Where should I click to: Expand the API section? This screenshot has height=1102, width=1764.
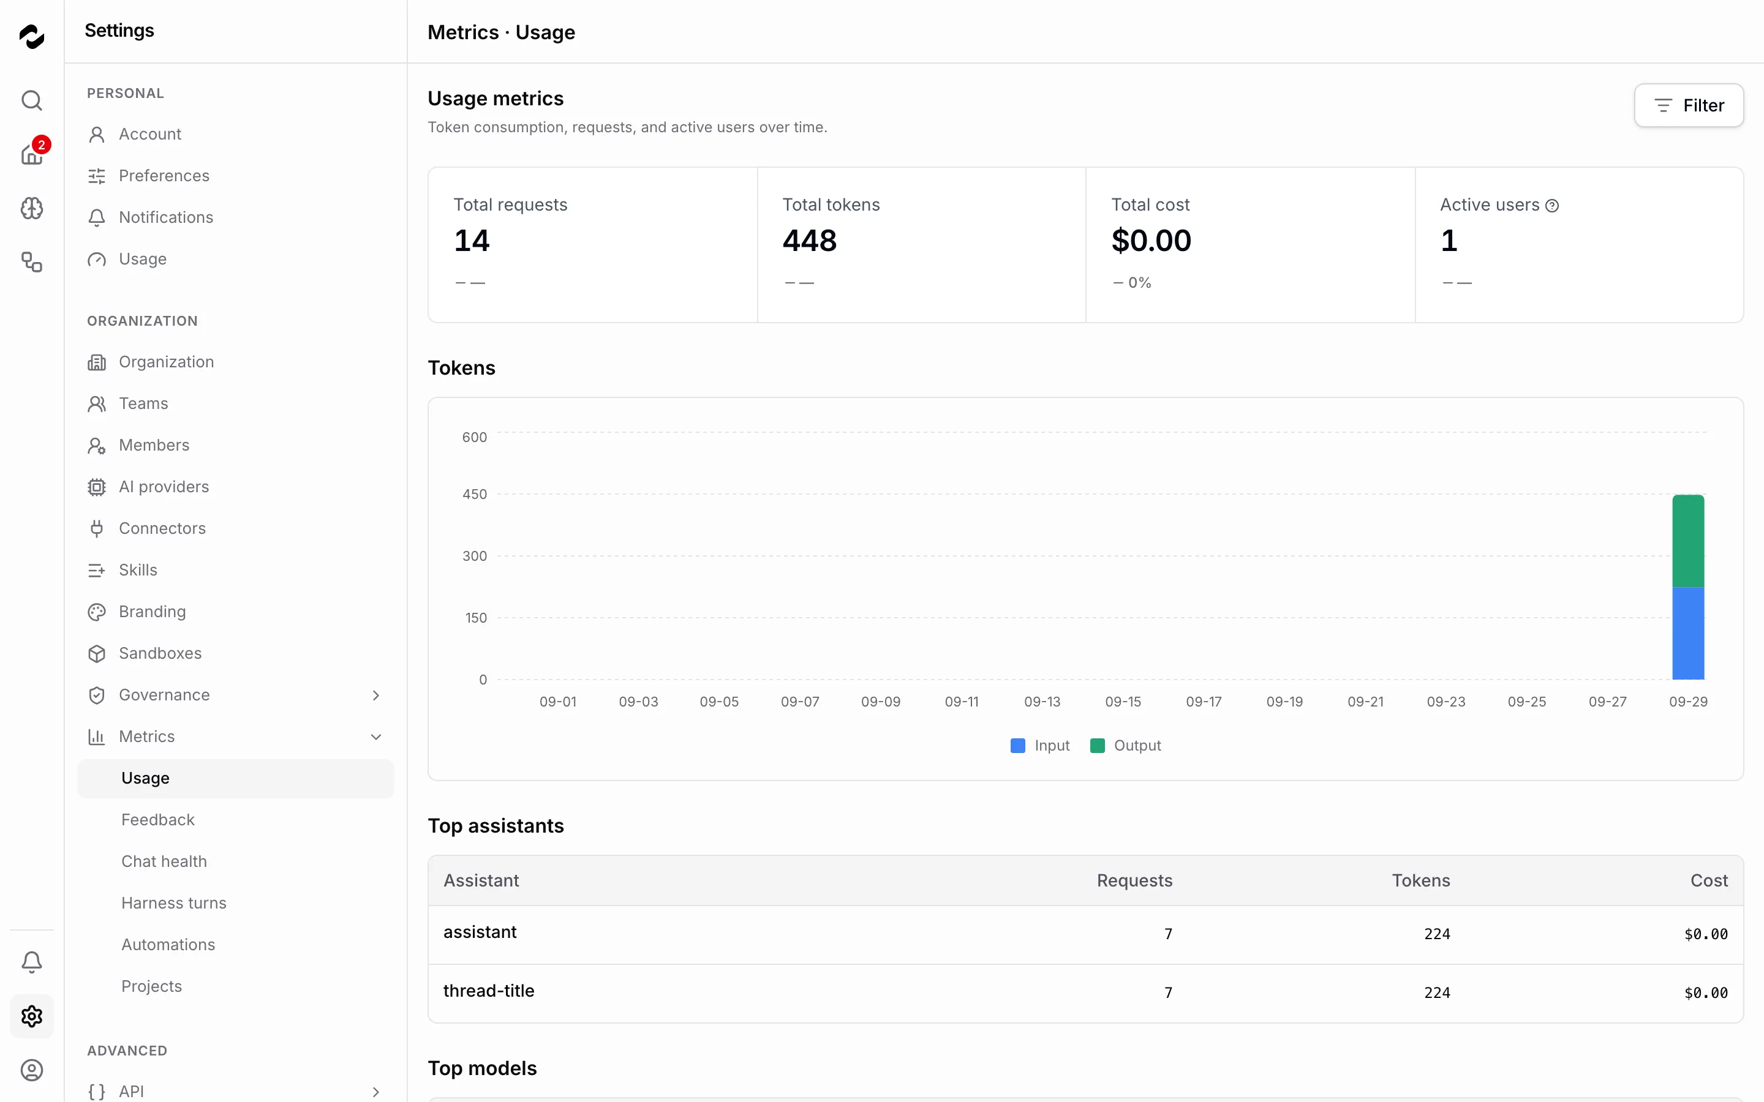tap(235, 1091)
